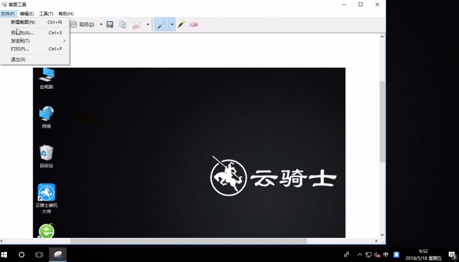Viewport: 459px width, 262px height.
Task: Maximize the 截图工具 window
Action: pyautogui.click(x=361, y=5)
